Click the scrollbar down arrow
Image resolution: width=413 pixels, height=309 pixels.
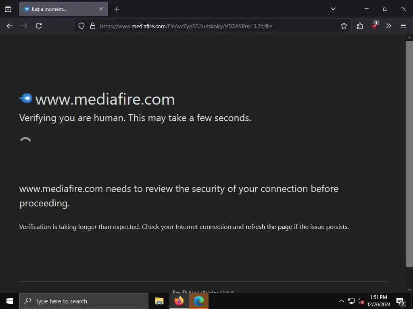click(x=409, y=290)
